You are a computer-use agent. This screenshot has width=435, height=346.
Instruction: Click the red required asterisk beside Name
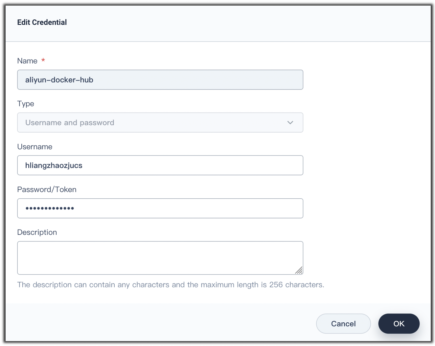pos(43,61)
